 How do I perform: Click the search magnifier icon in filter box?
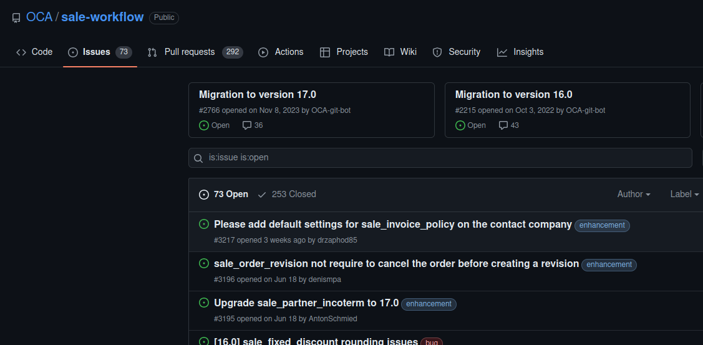click(198, 158)
